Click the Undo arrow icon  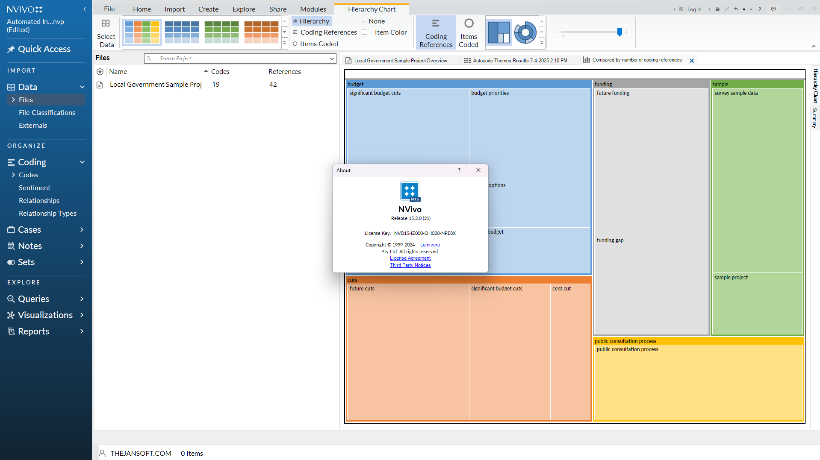(x=736, y=9)
